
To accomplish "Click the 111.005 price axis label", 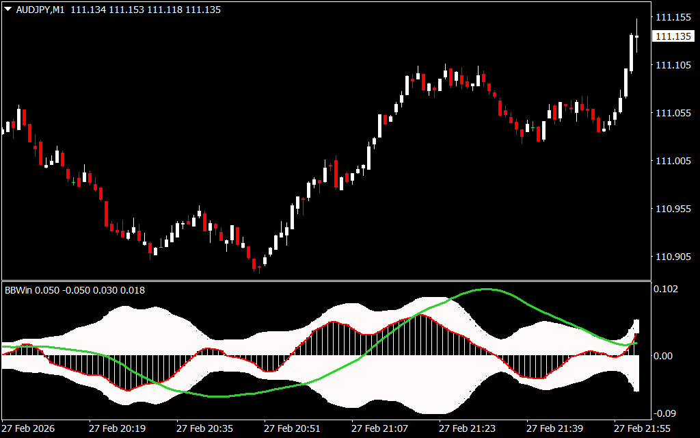I will (x=673, y=161).
